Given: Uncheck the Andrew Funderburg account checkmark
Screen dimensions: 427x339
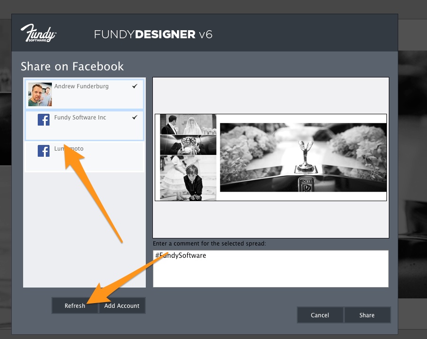Looking at the screenshot, I should 134,86.
